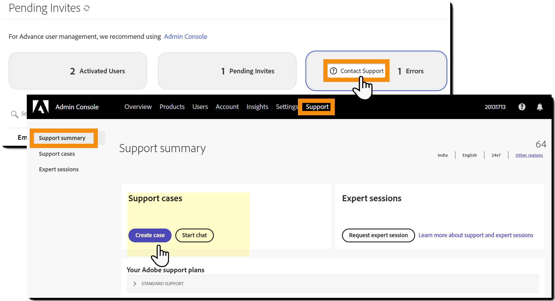555x301 pixels.
Task: Click the Contact Support question icon
Action: coord(333,70)
